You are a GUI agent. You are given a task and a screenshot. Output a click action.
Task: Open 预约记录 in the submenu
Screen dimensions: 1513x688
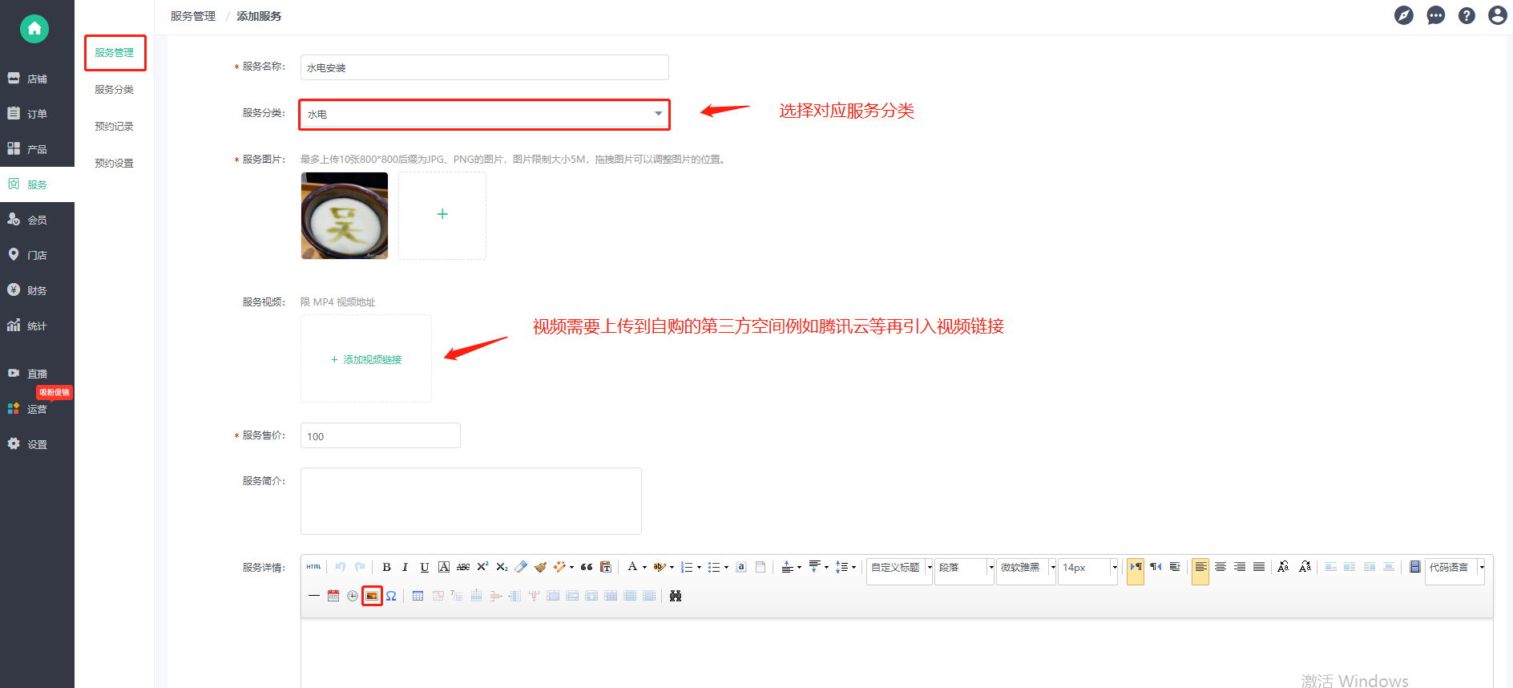pos(114,127)
